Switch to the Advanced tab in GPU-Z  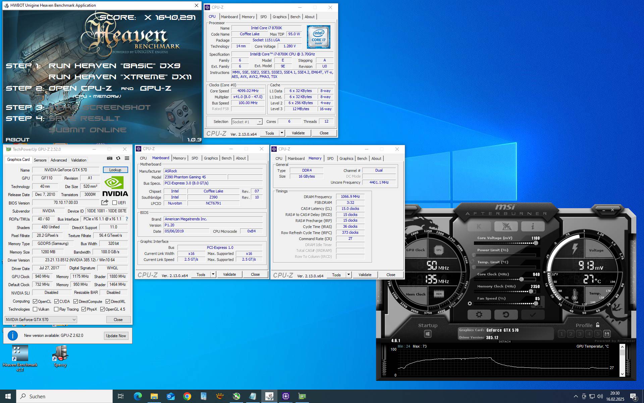coord(59,160)
